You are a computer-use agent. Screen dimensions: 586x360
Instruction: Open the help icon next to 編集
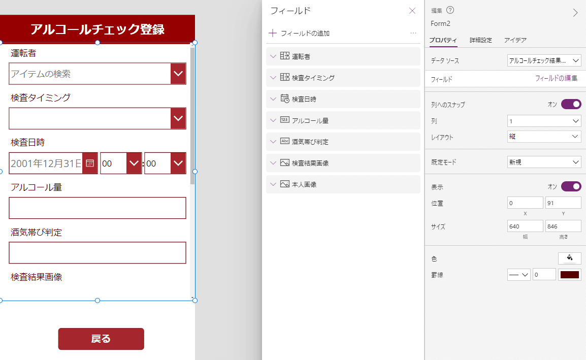[450, 10]
